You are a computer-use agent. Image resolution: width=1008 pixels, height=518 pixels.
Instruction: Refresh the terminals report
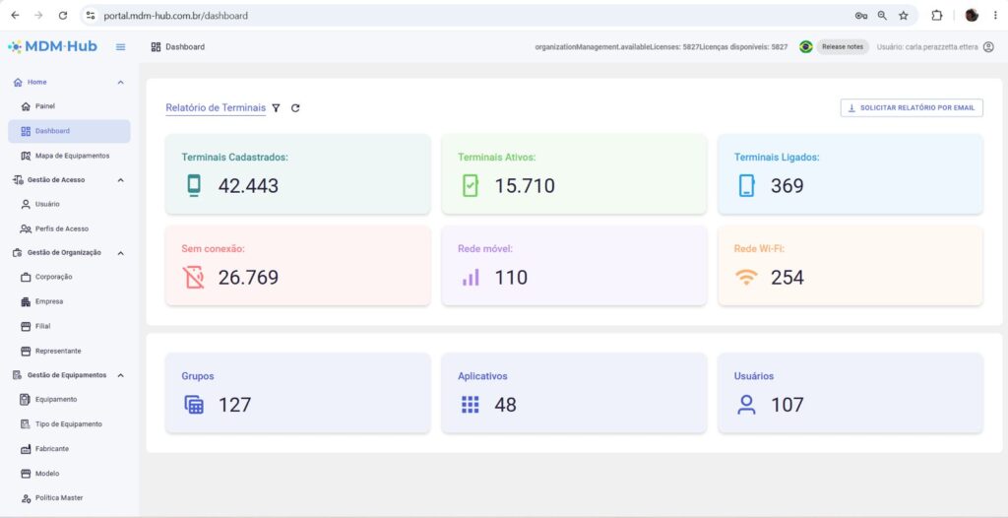[295, 108]
